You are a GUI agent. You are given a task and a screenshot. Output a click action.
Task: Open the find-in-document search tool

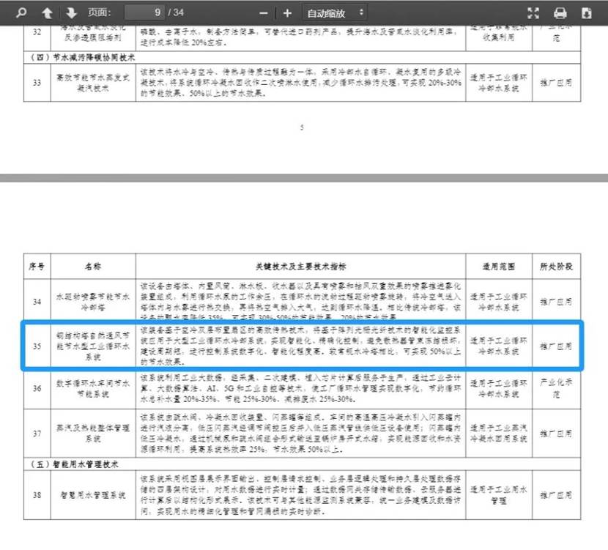point(21,12)
